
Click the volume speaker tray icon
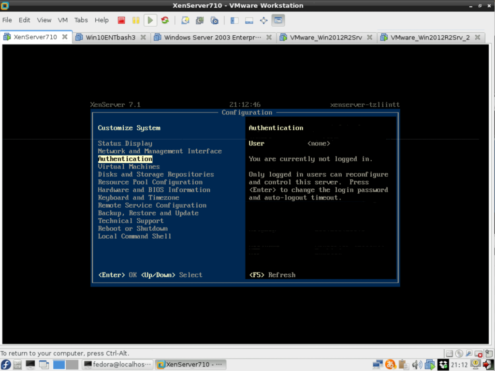click(x=417, y=365)
